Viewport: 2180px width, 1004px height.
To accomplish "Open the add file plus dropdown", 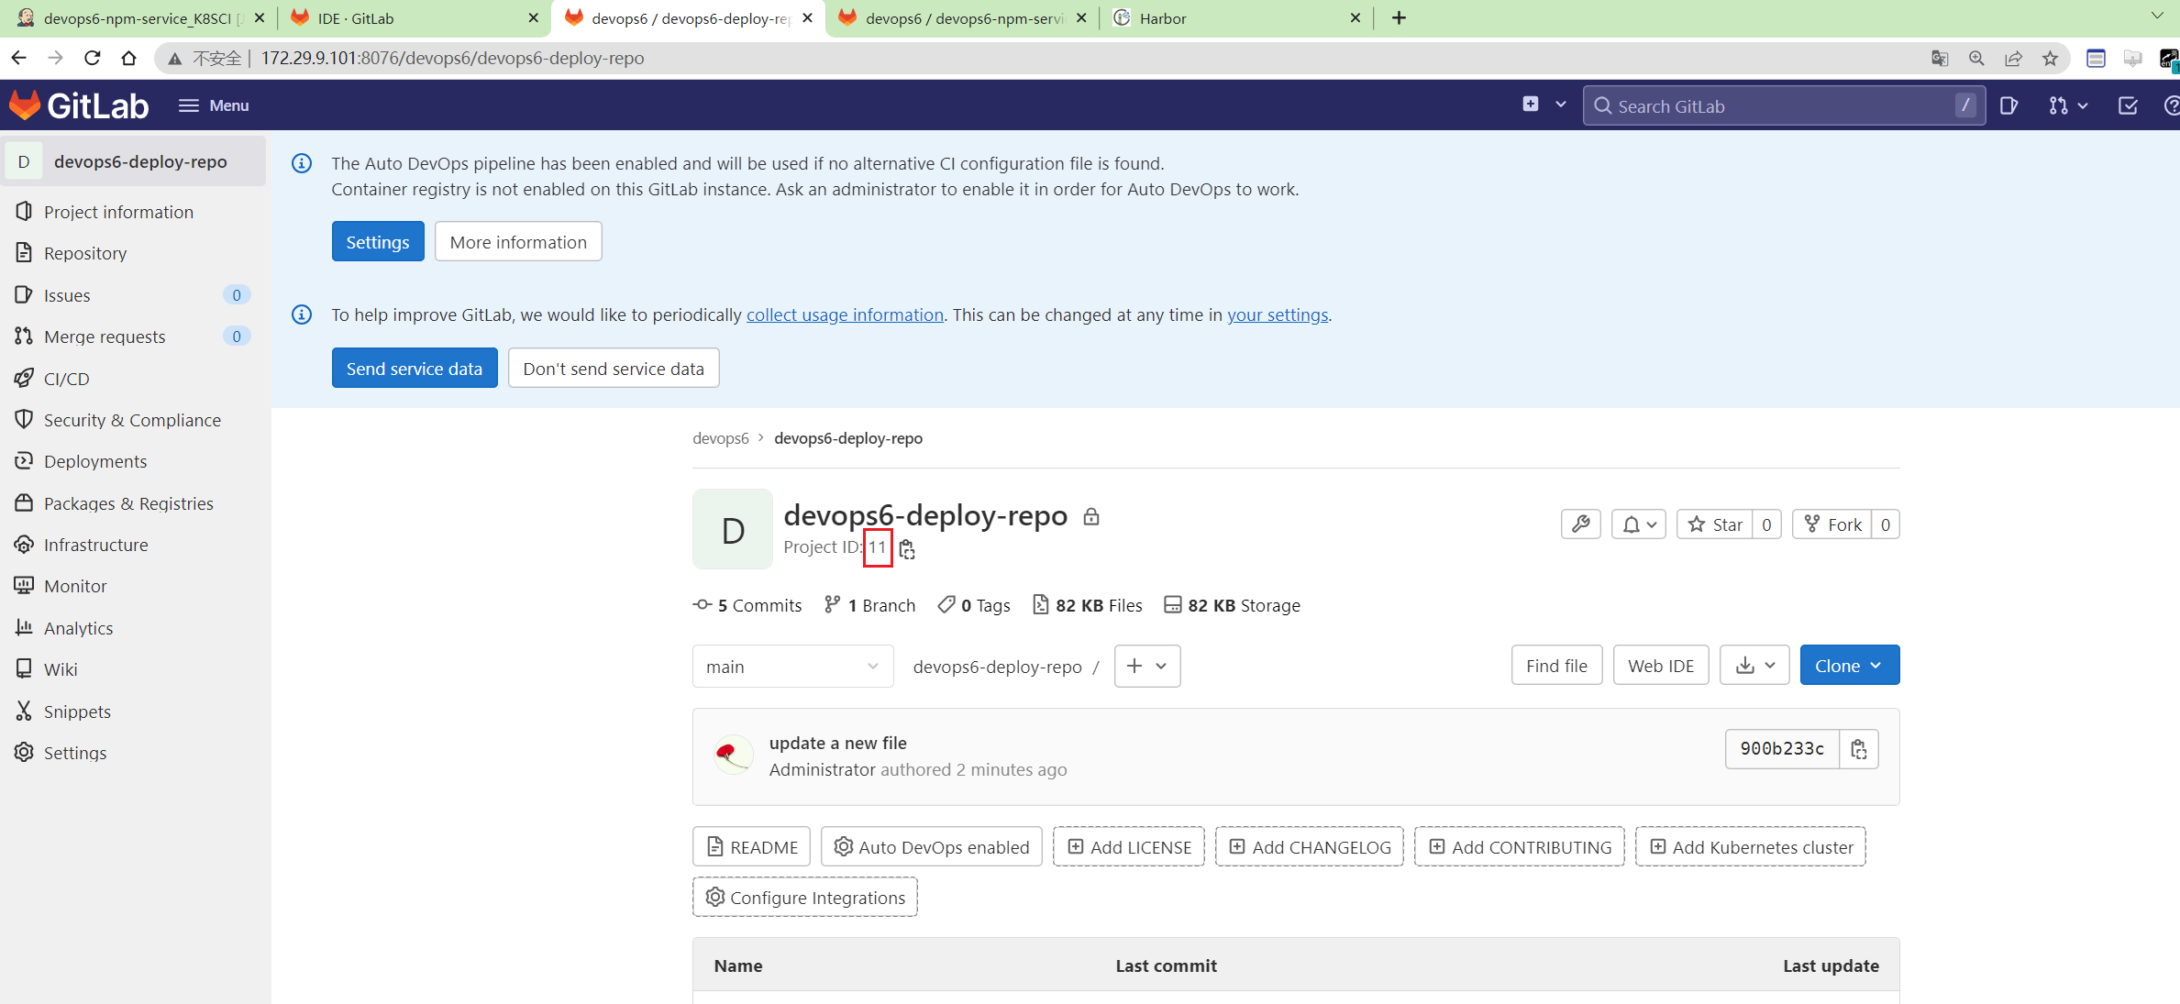I will 1147,666.
